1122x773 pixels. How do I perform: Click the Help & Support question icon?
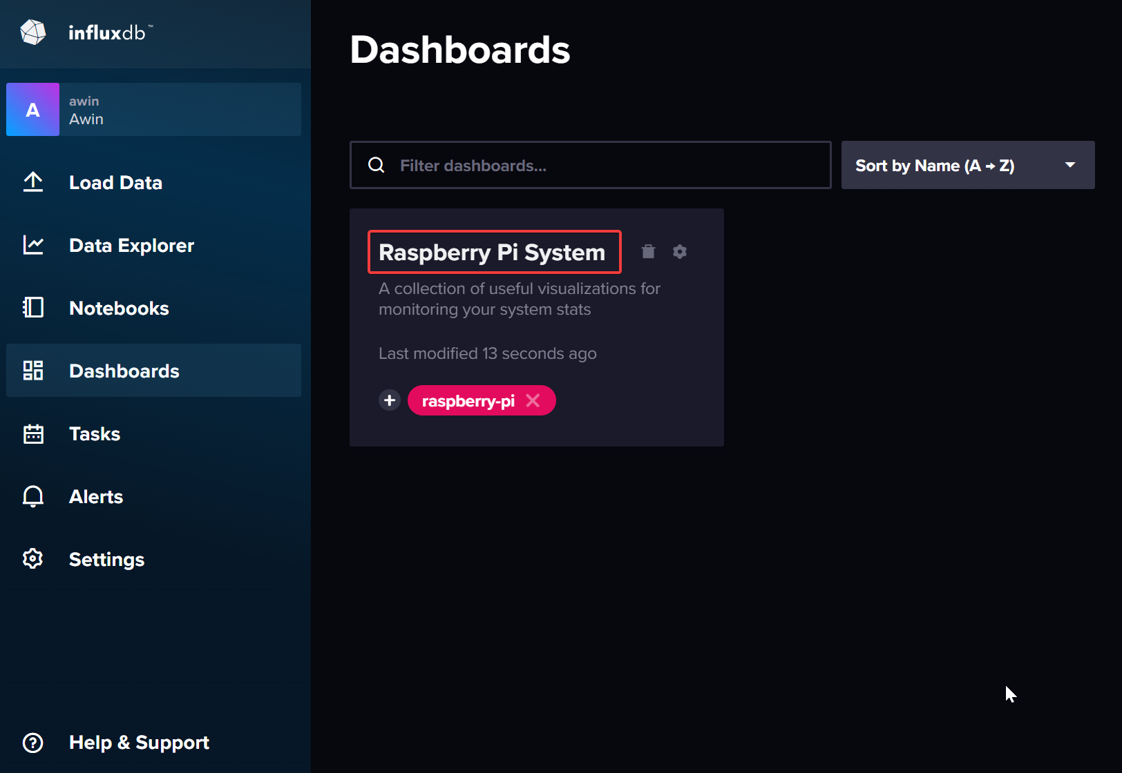[x=32, y=743]
